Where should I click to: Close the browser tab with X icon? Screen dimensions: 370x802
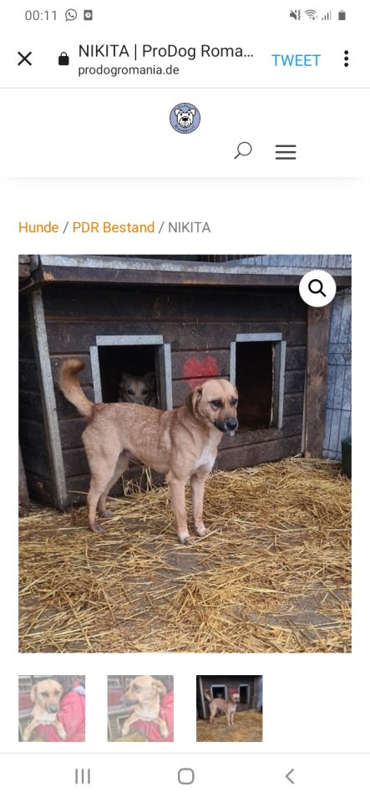click(24, 58)
